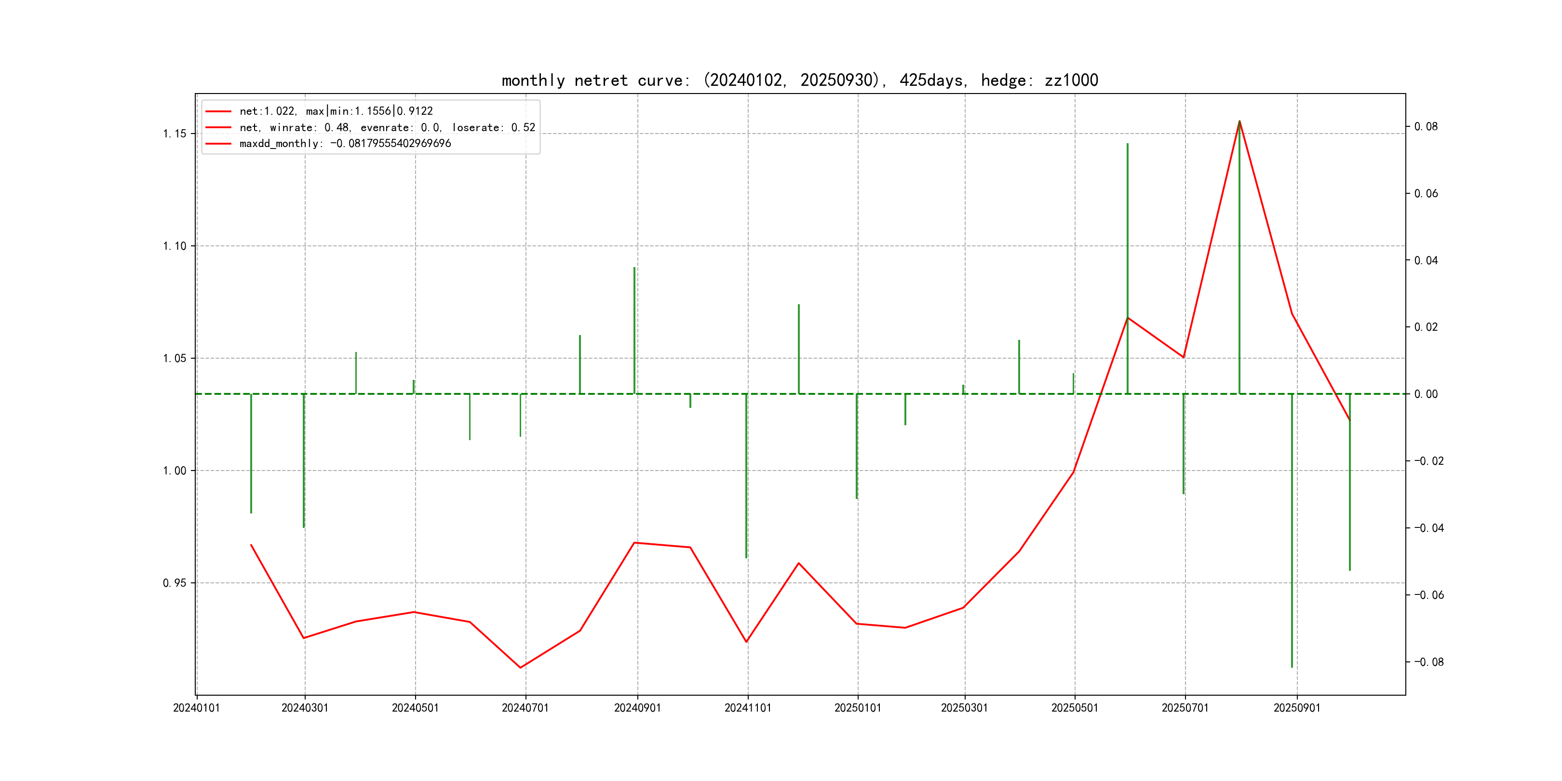1562x781 pixels.
Task: Click the 20250901 x-axis label
Action: (x=1296, y=708)
